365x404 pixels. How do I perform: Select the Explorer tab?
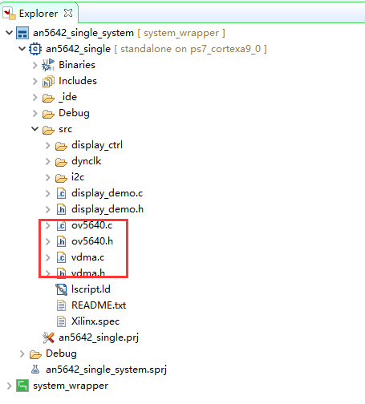39,14
